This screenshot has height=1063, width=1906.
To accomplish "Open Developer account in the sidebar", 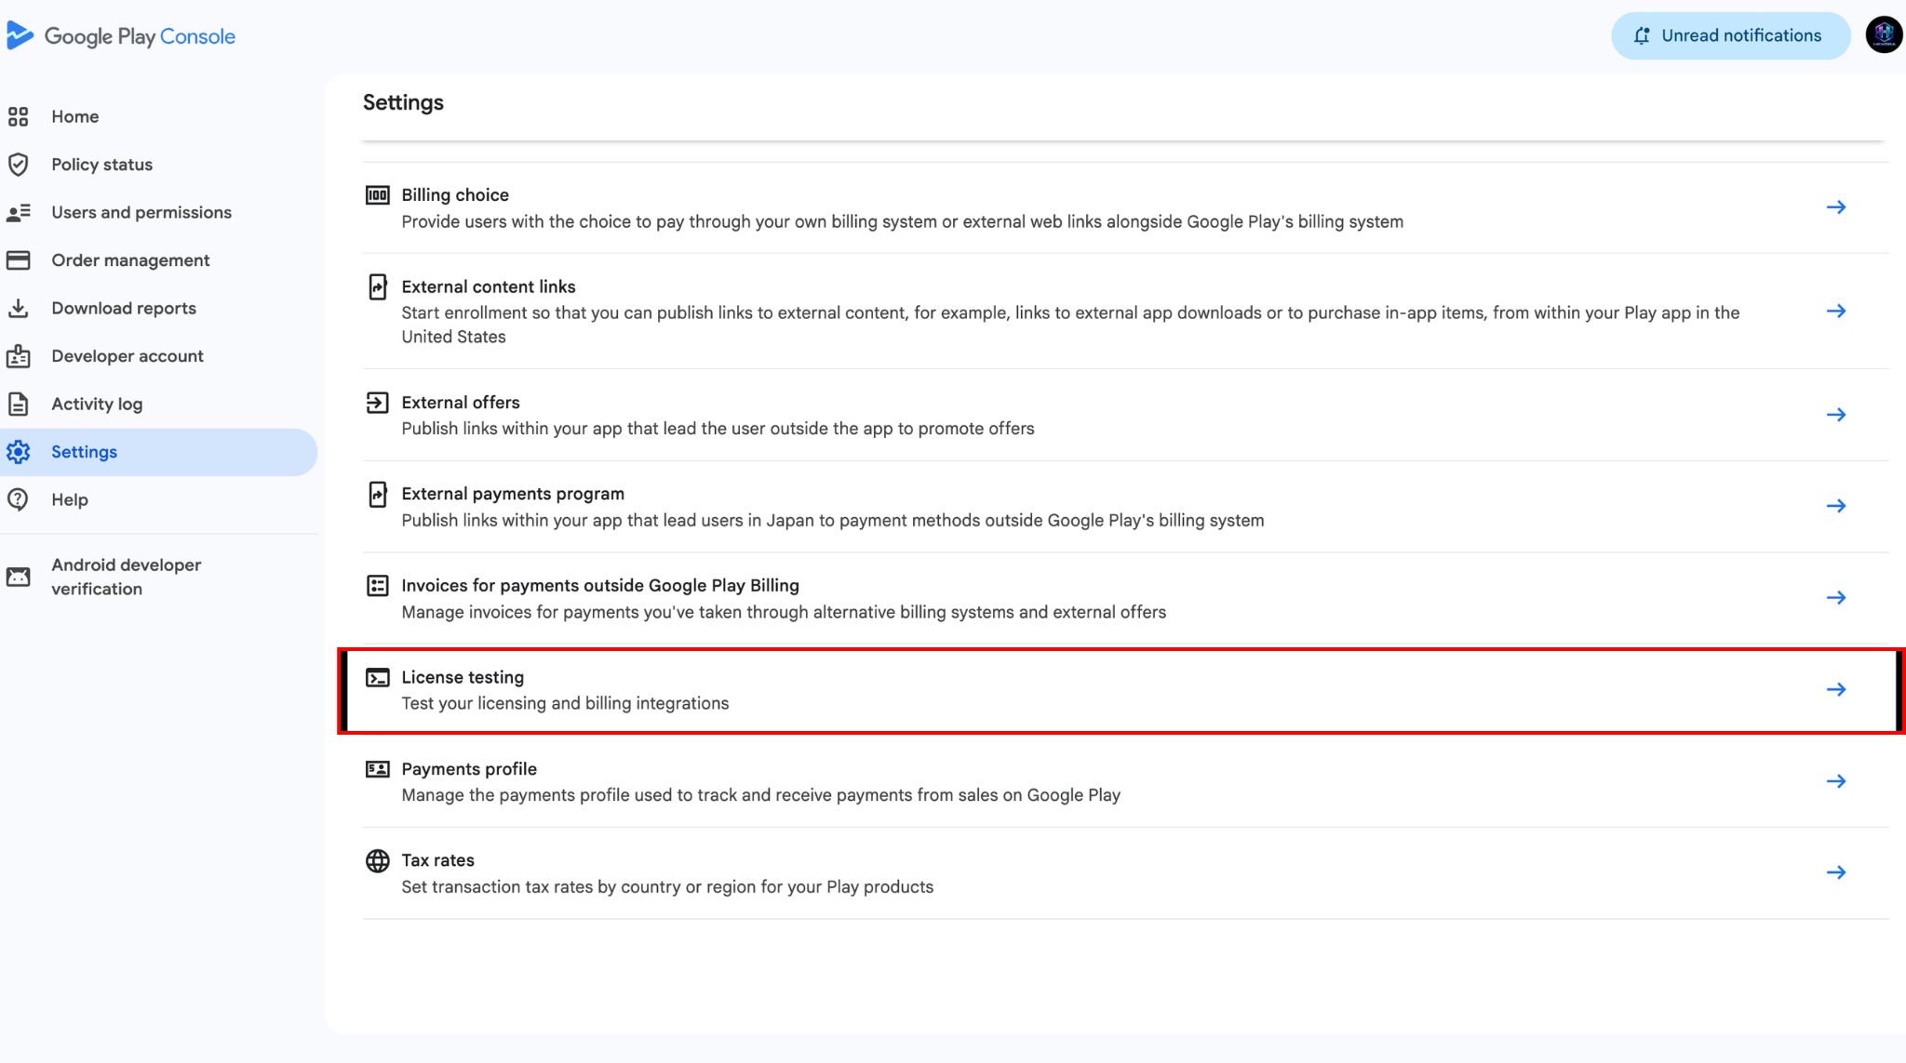I will click(x=158, y=356).
